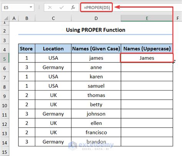Screen dimensions: 182x156
Task: Select the cell containing 'anne'
Action: (96, 67)
